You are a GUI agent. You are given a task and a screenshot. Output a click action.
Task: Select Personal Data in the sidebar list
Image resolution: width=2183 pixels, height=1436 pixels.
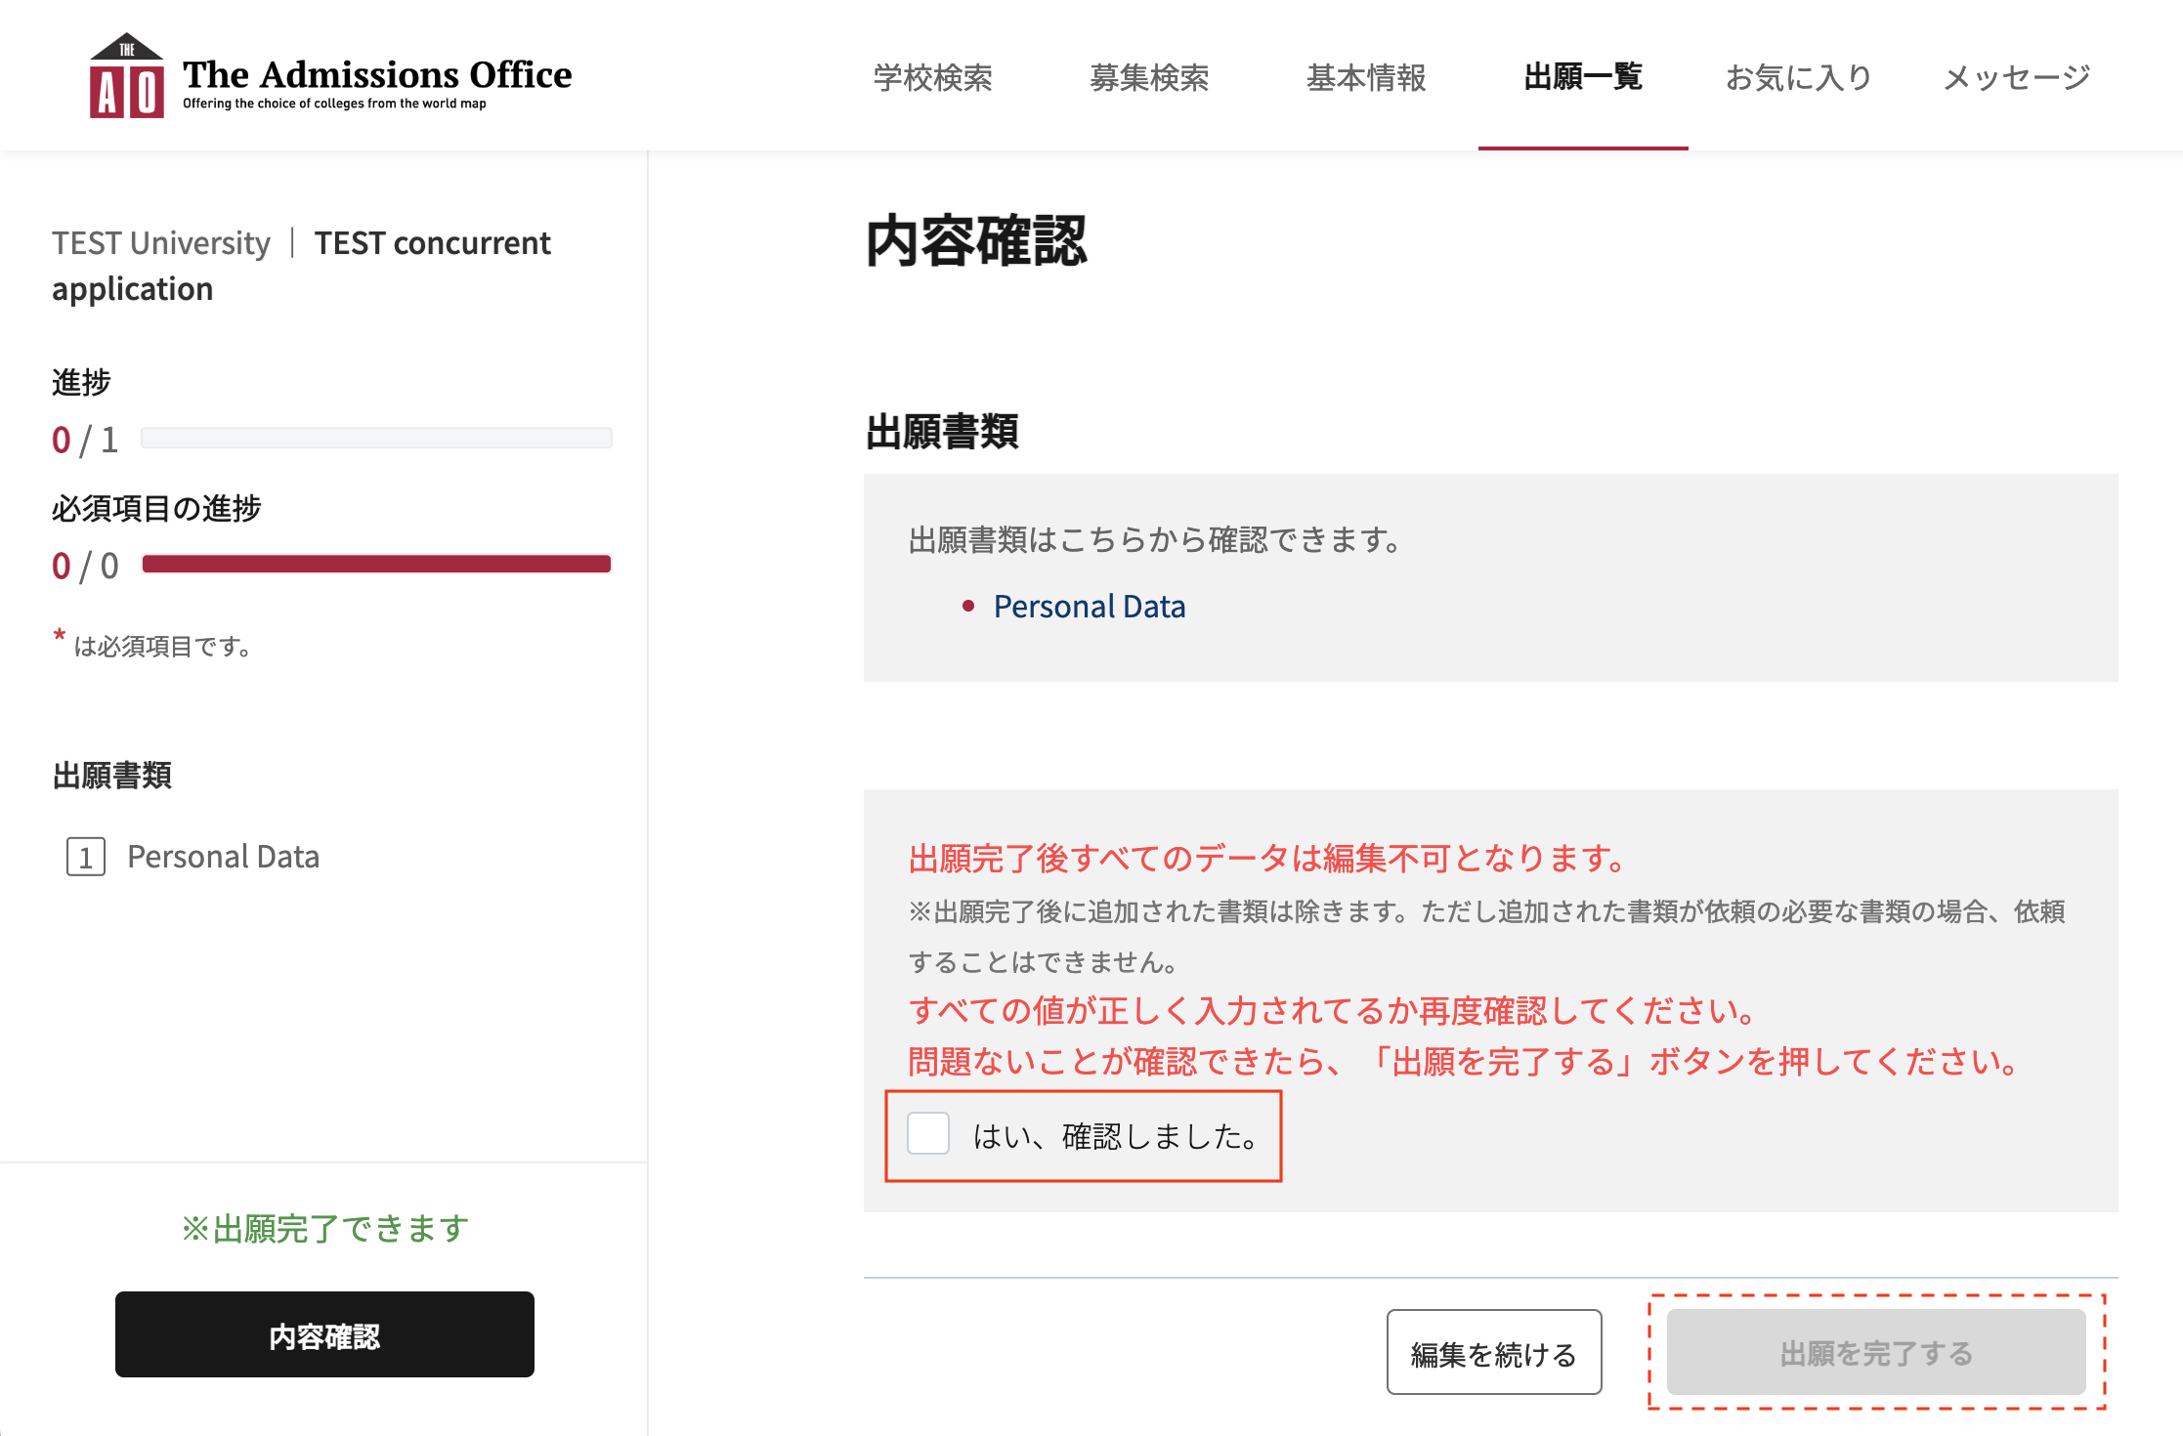pos(223,857)
